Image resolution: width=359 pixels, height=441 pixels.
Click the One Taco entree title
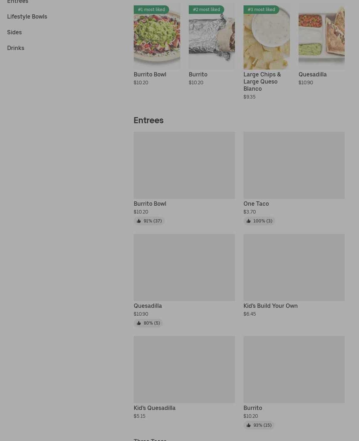point(256,204)
